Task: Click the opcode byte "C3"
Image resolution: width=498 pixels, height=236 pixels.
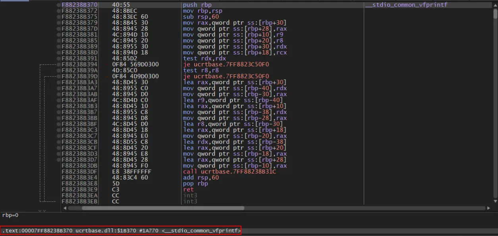Action: click(116, 189)
